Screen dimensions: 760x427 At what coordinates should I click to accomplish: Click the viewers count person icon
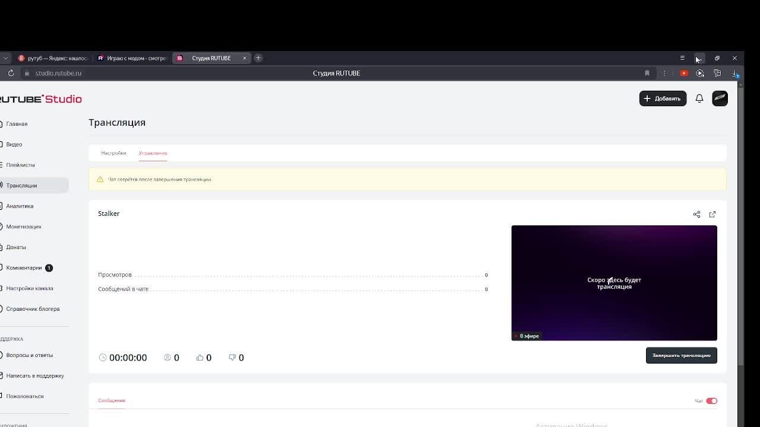click(167, 358)
